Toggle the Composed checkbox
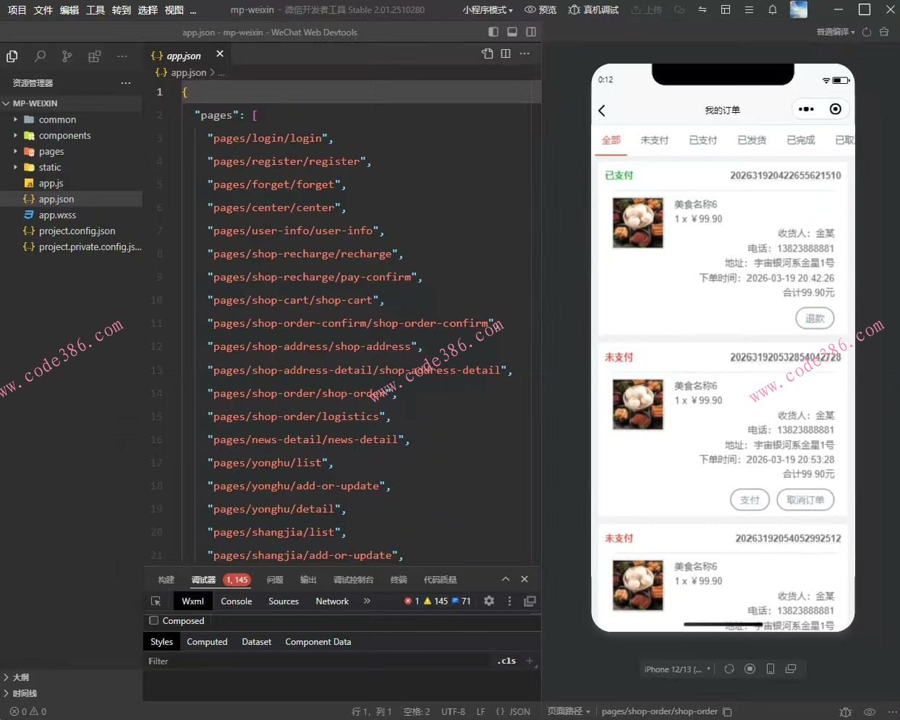The height and width of the screenshot is (720, 900). pos(154,620)
